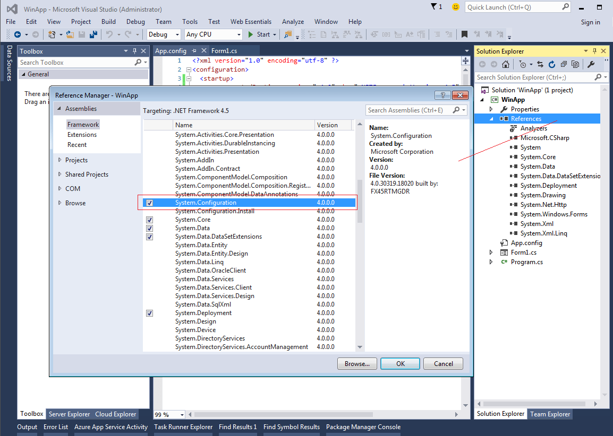Viewport: 613px width, 436px height.
Task: Click the pin icon on App.config tab
Action: click(x=194, y=51)
